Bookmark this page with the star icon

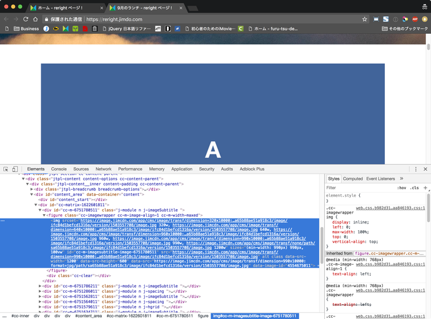point(365,19)
